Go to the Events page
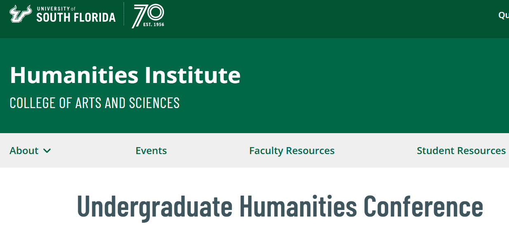Image resolution: width=509 pixels, height=226 pixels. 151,151
